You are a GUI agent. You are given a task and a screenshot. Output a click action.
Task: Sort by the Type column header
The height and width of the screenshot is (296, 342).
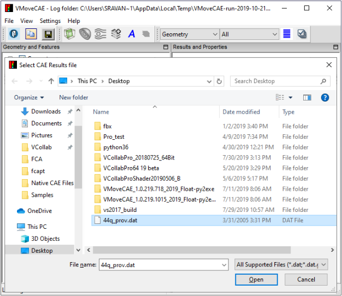click(x=288, y=112)
